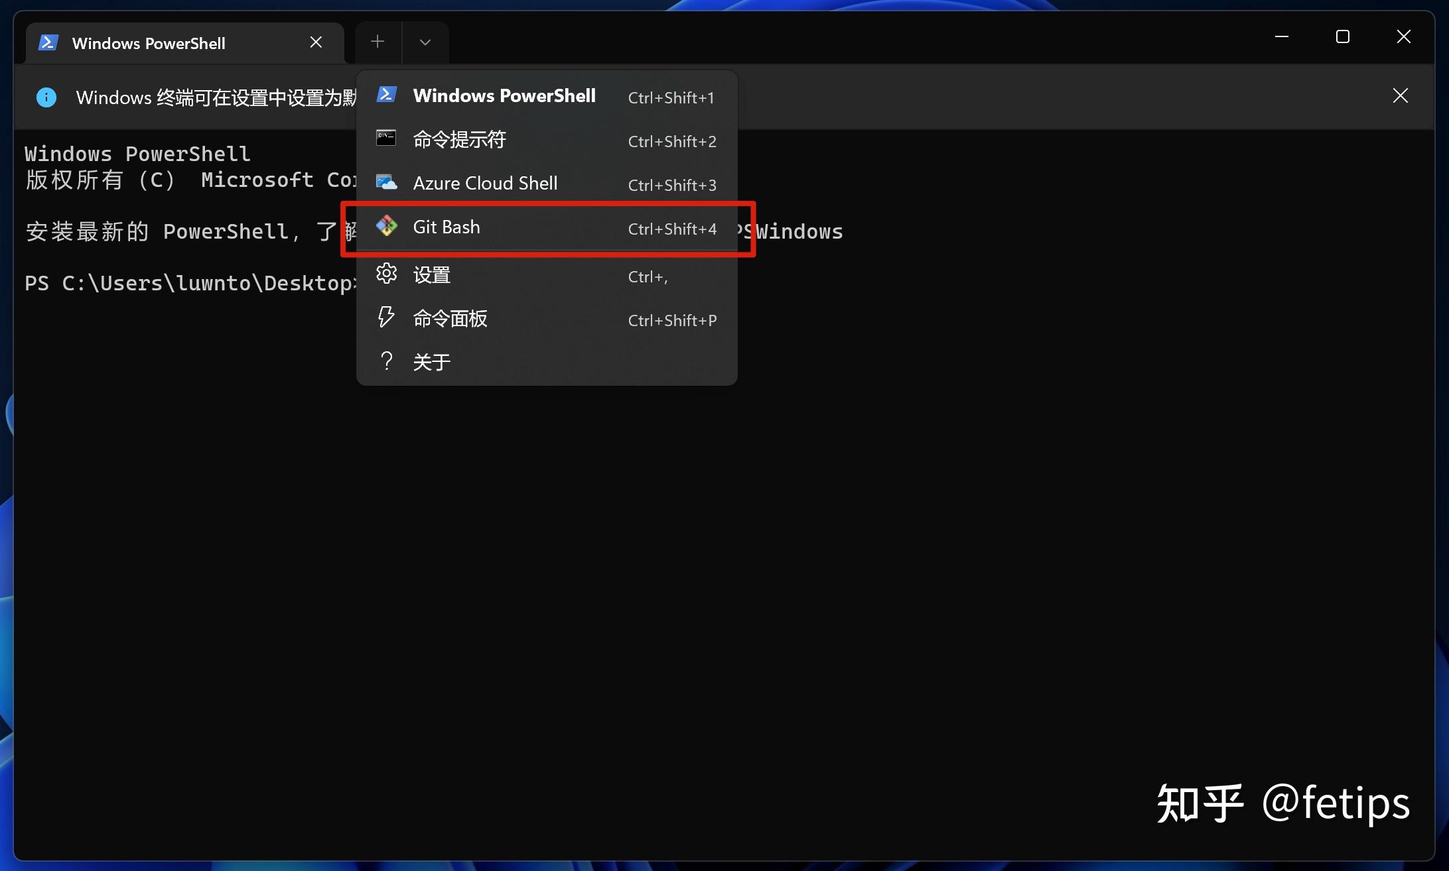Open the 关于 (About) entry

431,361
